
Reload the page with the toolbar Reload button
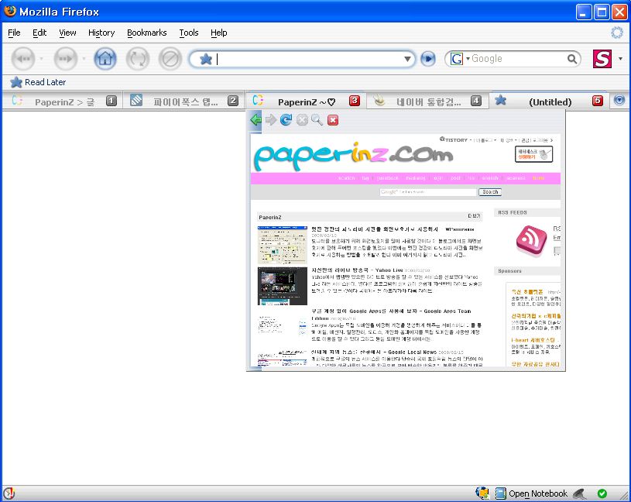pos(138,59)
